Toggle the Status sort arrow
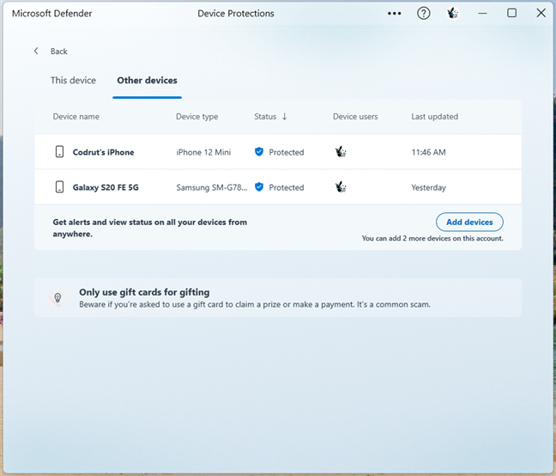 point(284,117)
